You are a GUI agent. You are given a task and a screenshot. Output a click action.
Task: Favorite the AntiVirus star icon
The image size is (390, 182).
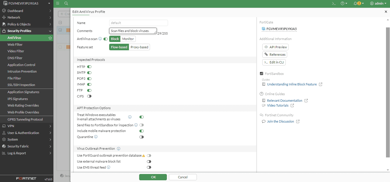point(50,38)
